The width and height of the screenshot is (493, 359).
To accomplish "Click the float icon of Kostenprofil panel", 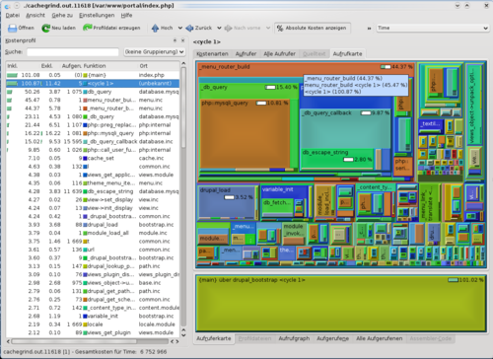I will click(175, 40).
